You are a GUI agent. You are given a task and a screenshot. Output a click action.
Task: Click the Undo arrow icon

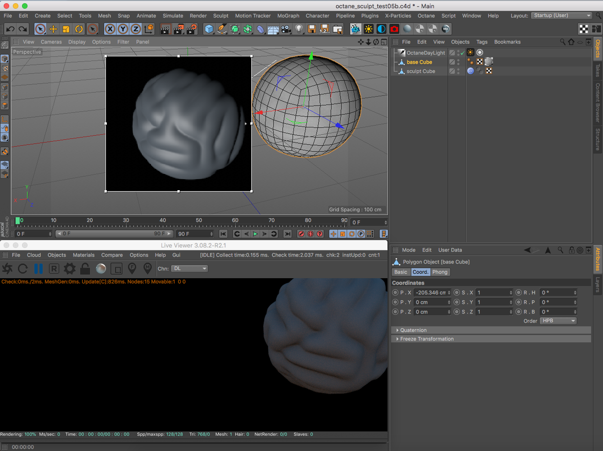10,29
